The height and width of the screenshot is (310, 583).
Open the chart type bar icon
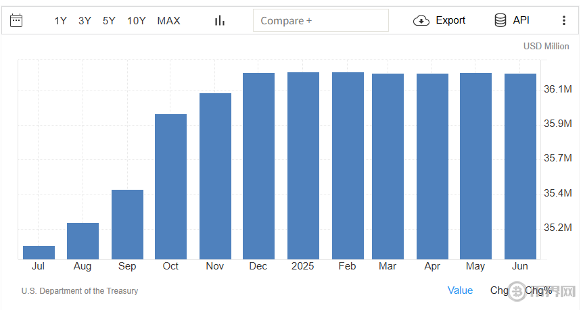click(219, 20)
